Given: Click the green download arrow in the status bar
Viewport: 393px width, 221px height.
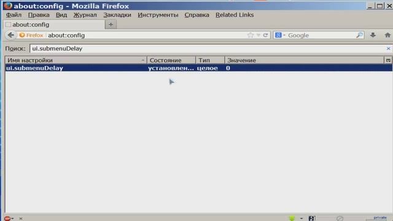Looking at the screenshot, I should click(292, 219).
